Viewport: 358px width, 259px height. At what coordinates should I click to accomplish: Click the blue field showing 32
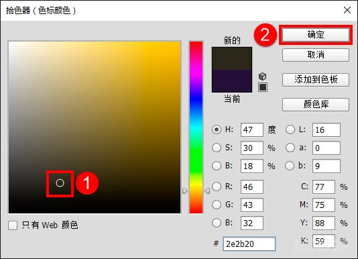(x=252, y=223)
